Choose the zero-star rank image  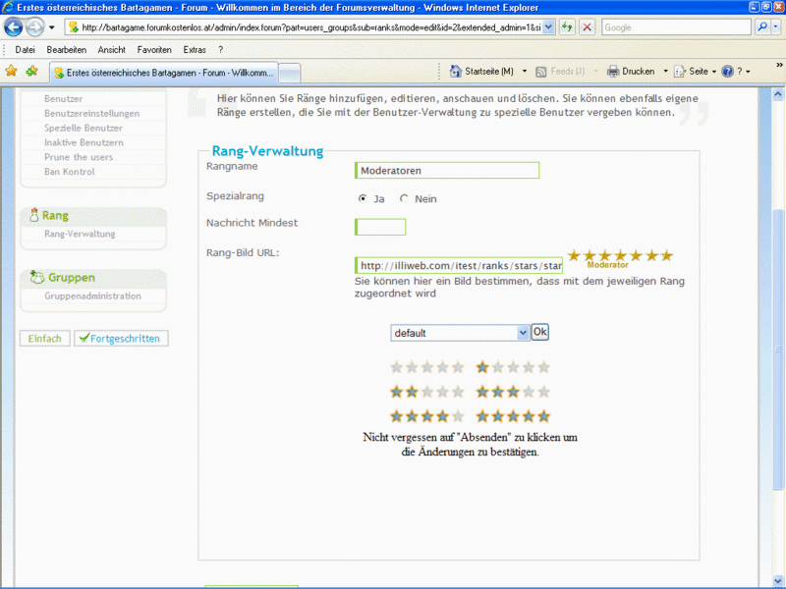(x=427, y=367)
